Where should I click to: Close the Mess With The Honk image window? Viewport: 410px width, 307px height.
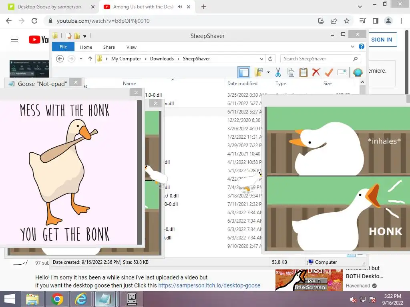(136, 92)
